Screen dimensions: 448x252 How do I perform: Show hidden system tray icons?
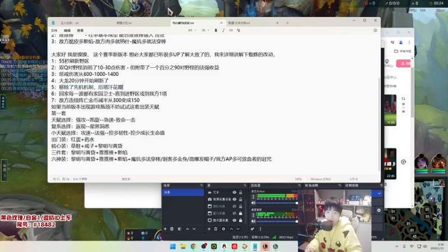(x=396, y=246)
